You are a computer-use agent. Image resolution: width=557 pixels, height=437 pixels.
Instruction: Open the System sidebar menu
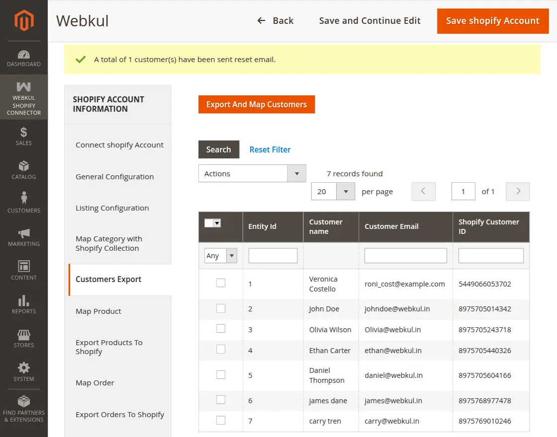24,372
